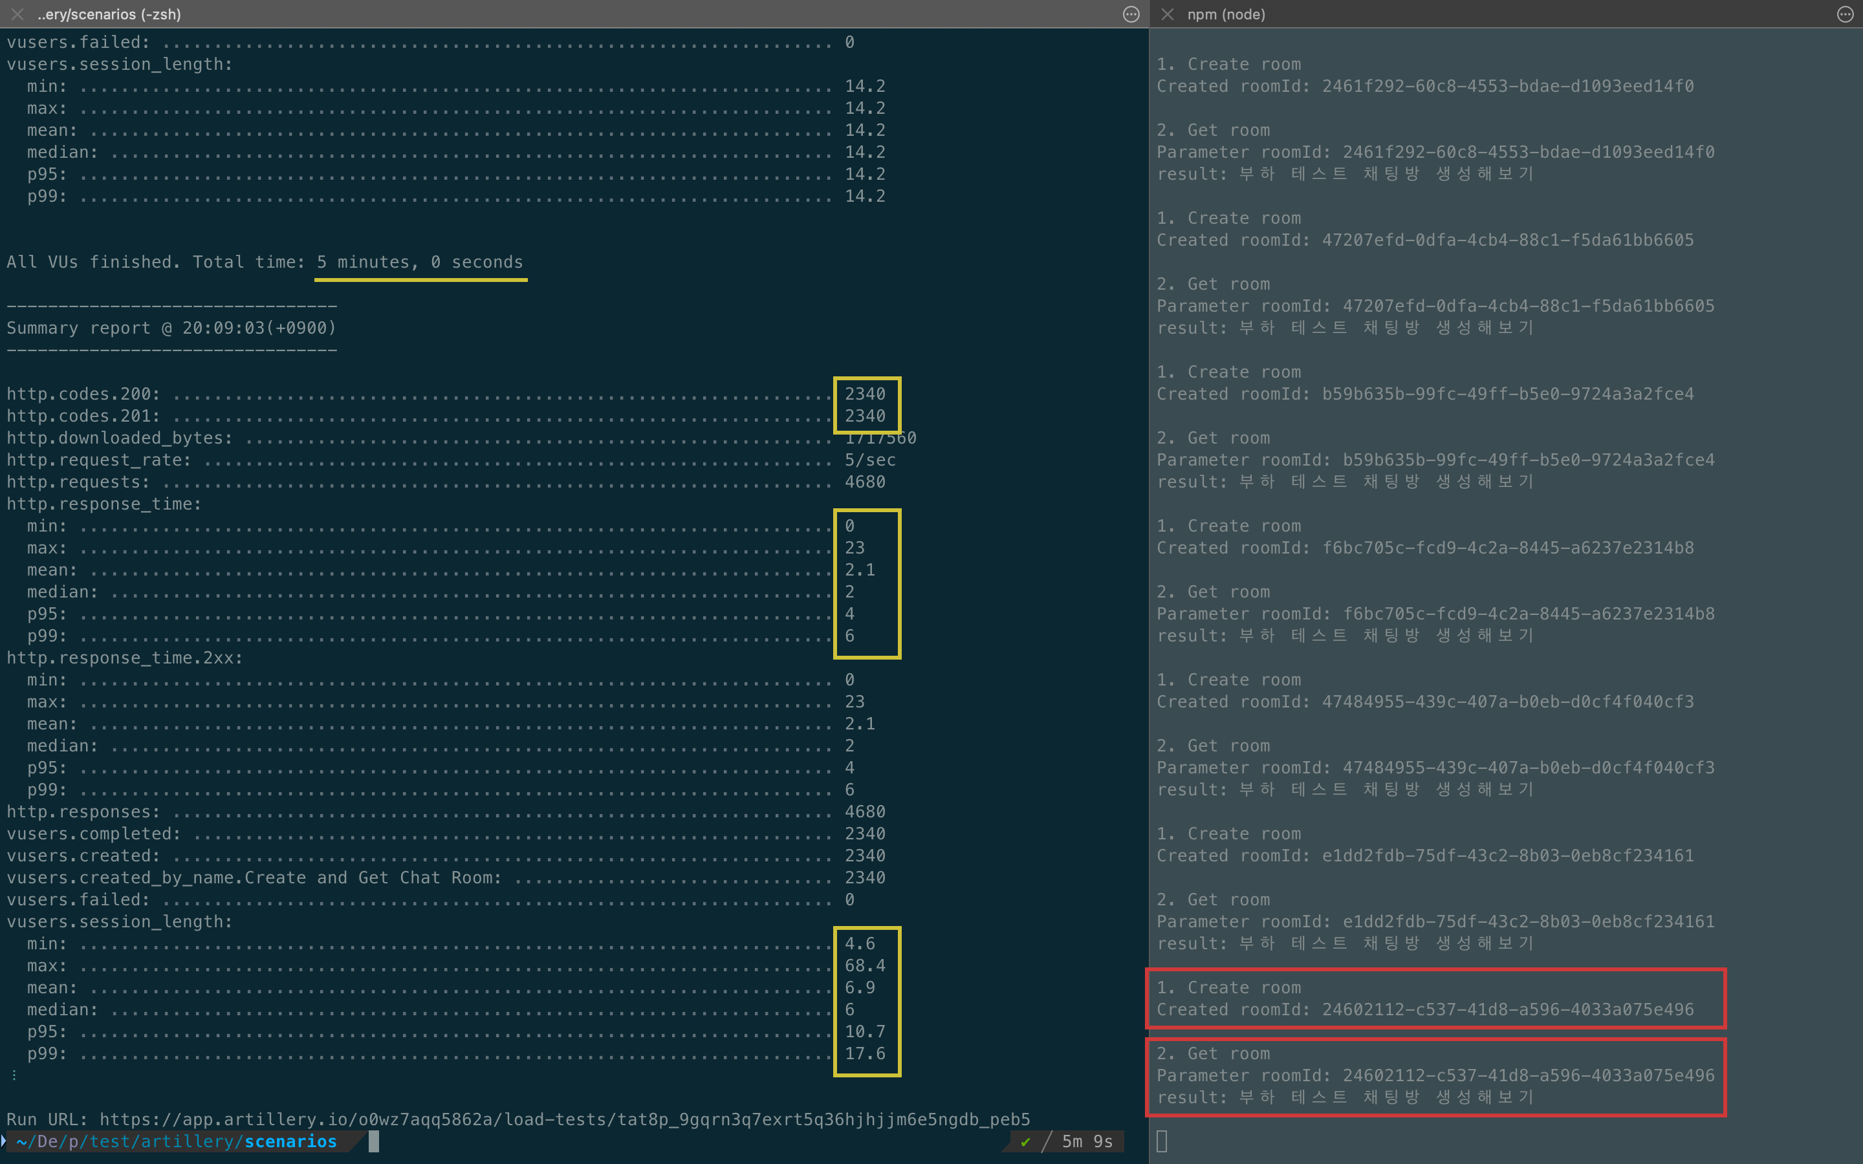
Task: Click the Created roomId 24602112 line
Action: [1425, 1009]
